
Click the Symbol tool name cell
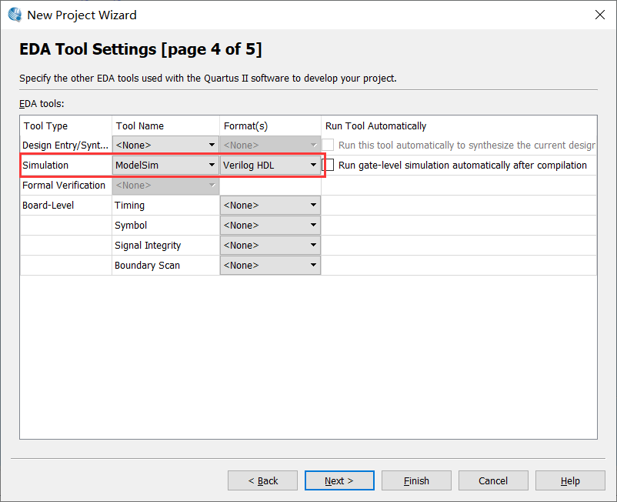165,226
